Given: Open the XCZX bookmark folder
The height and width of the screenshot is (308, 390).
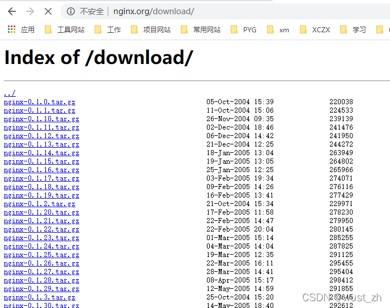Looking at the screenshot, I should pyautogui.click(x=315, y=29).
